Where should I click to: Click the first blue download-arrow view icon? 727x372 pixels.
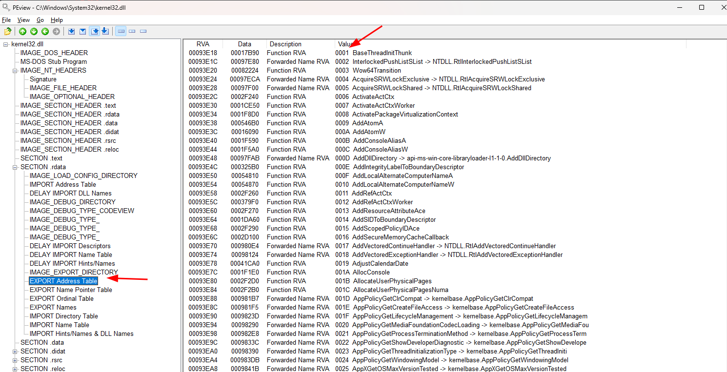pos(71,32)
